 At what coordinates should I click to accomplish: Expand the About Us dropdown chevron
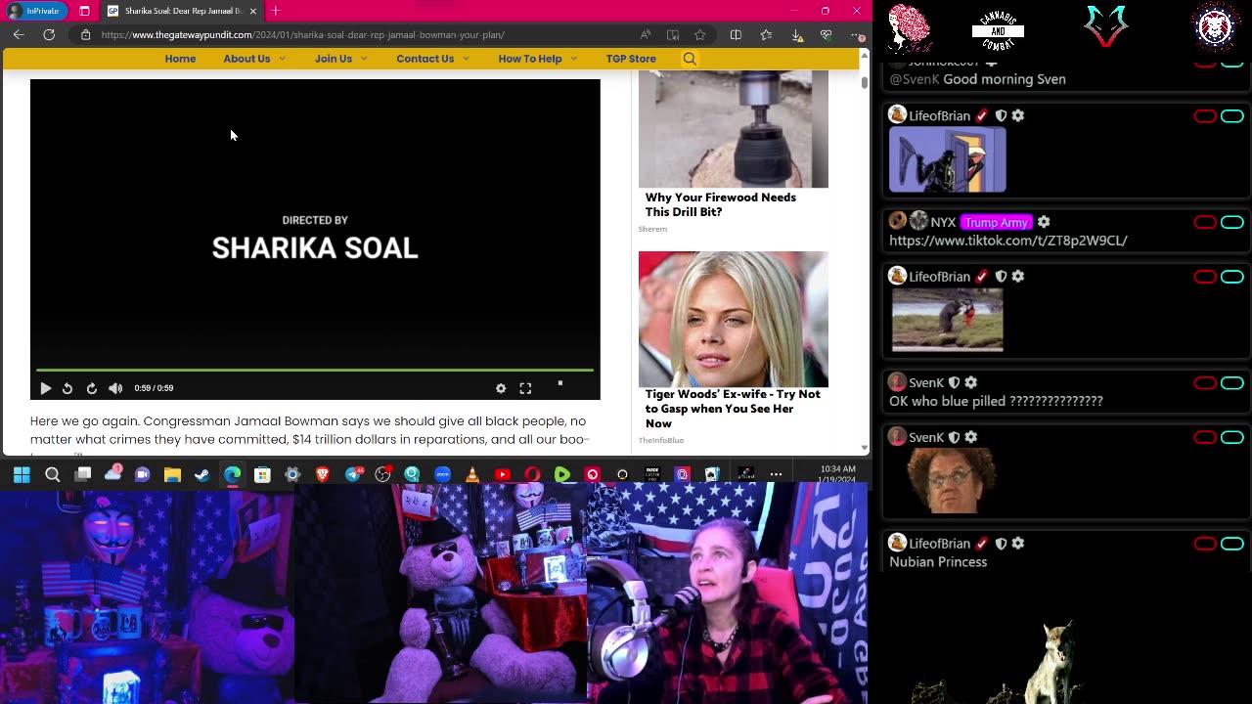coord(283,59)
